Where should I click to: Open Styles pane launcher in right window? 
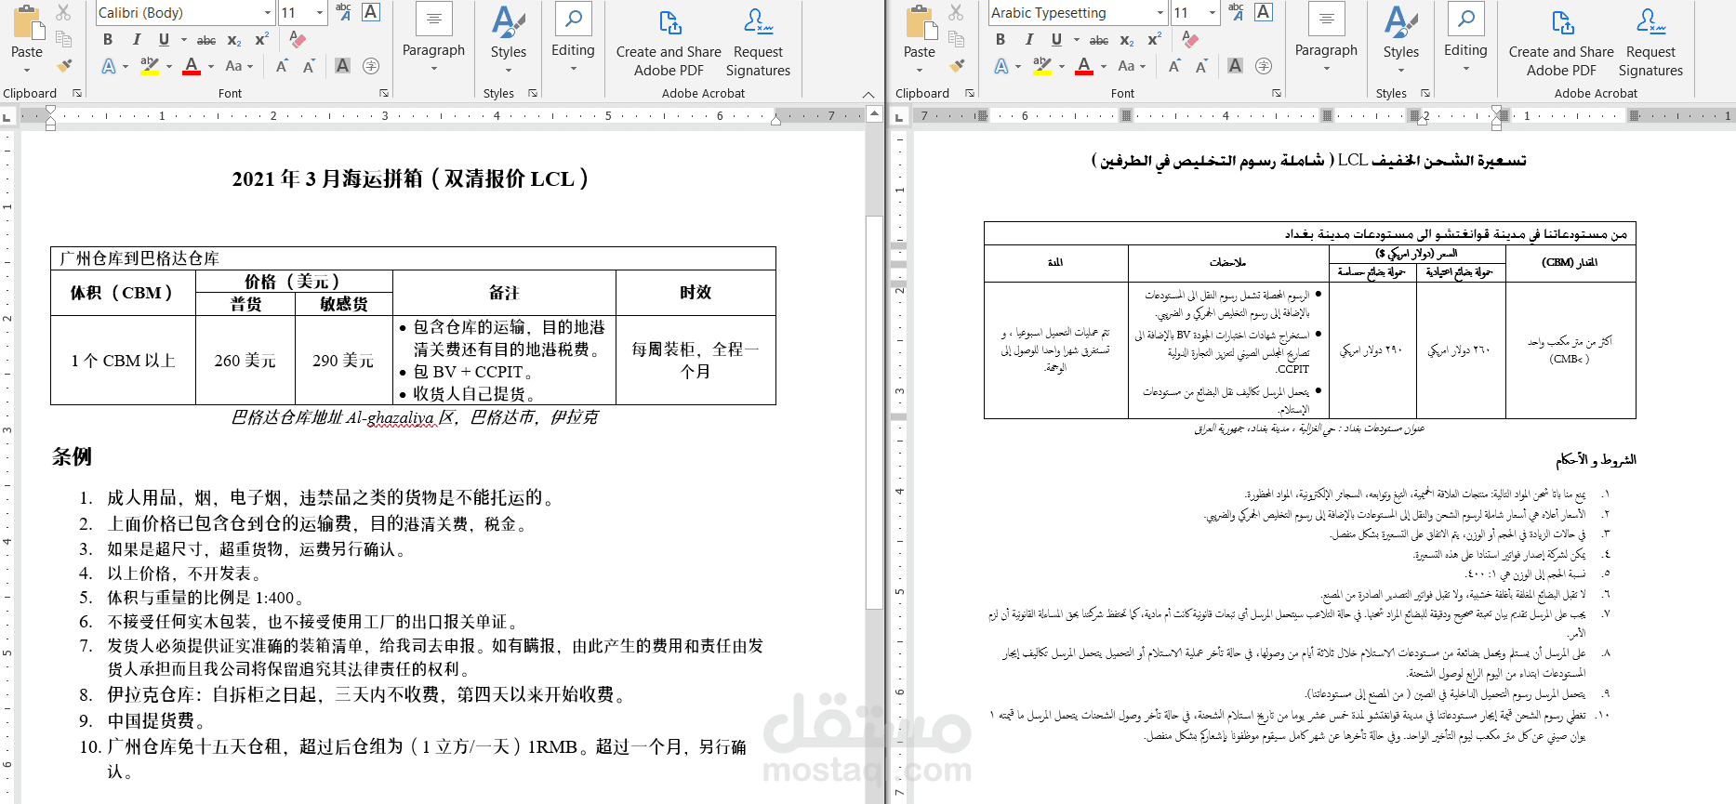[1425, 94]
